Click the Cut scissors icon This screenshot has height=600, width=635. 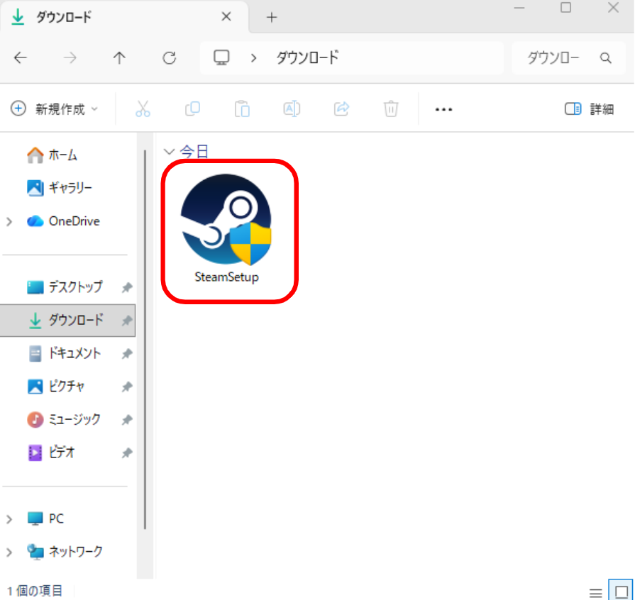[143, 109]
